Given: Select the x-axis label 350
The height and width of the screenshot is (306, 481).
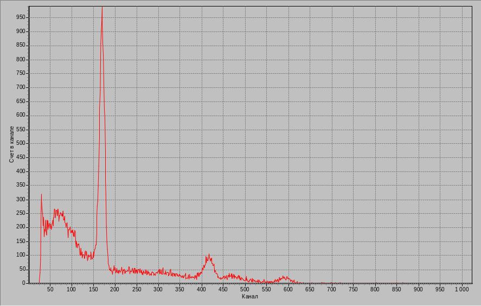Looking at the screenshot, I should click(180, 289).
